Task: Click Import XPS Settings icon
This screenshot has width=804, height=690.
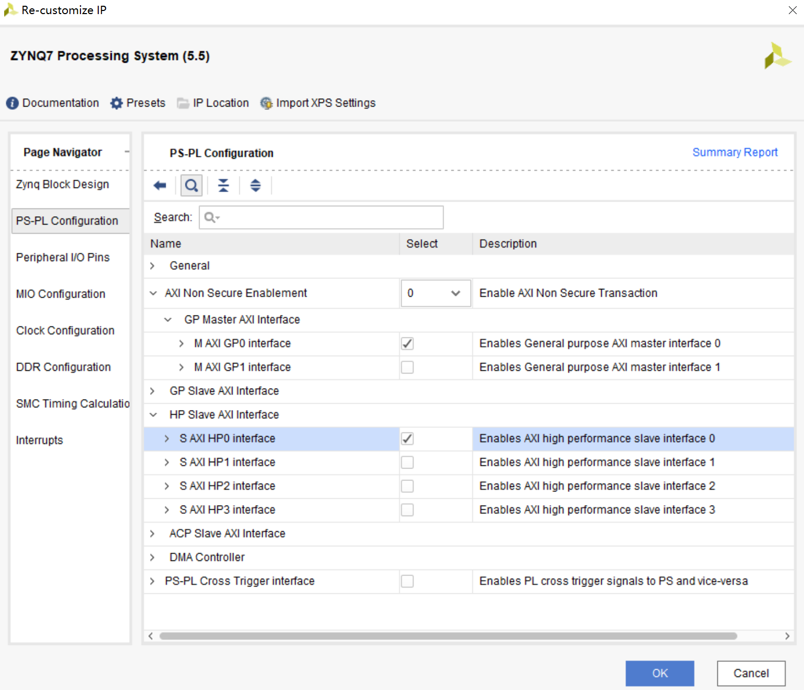Action: [266, 103]
